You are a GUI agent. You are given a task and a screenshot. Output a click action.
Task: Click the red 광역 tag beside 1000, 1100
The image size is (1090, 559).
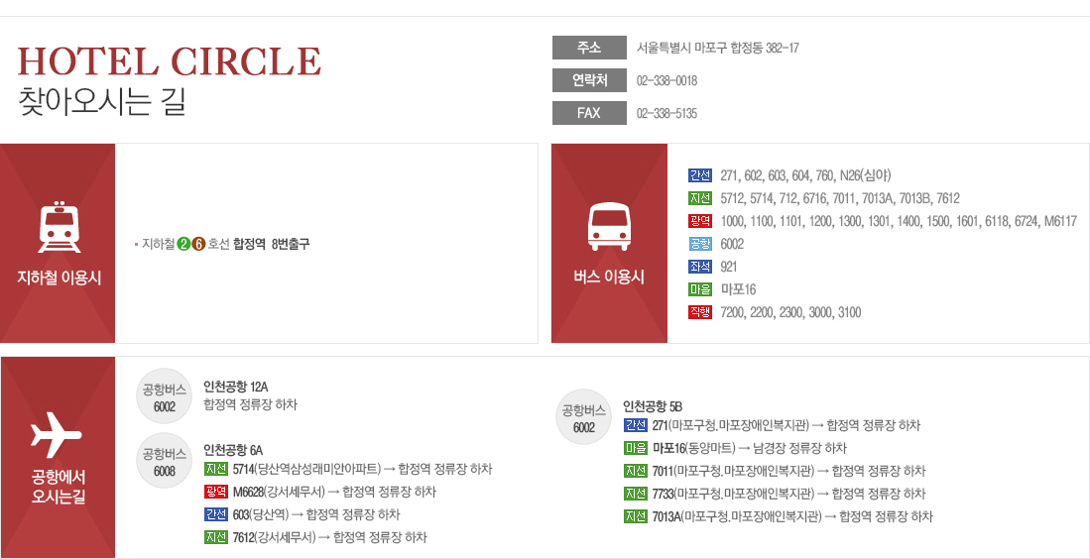click(x=700, y=221)
